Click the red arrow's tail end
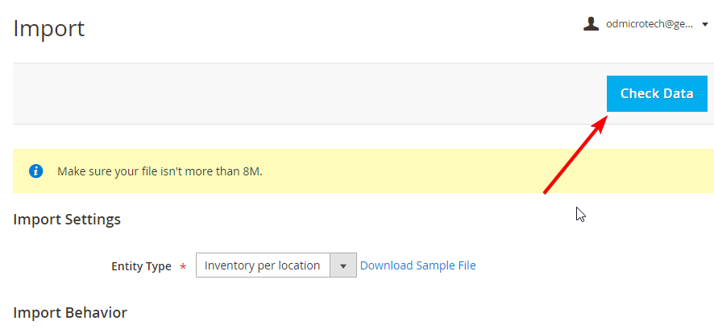Screen dimensions: 714x329 coord(546,192)
